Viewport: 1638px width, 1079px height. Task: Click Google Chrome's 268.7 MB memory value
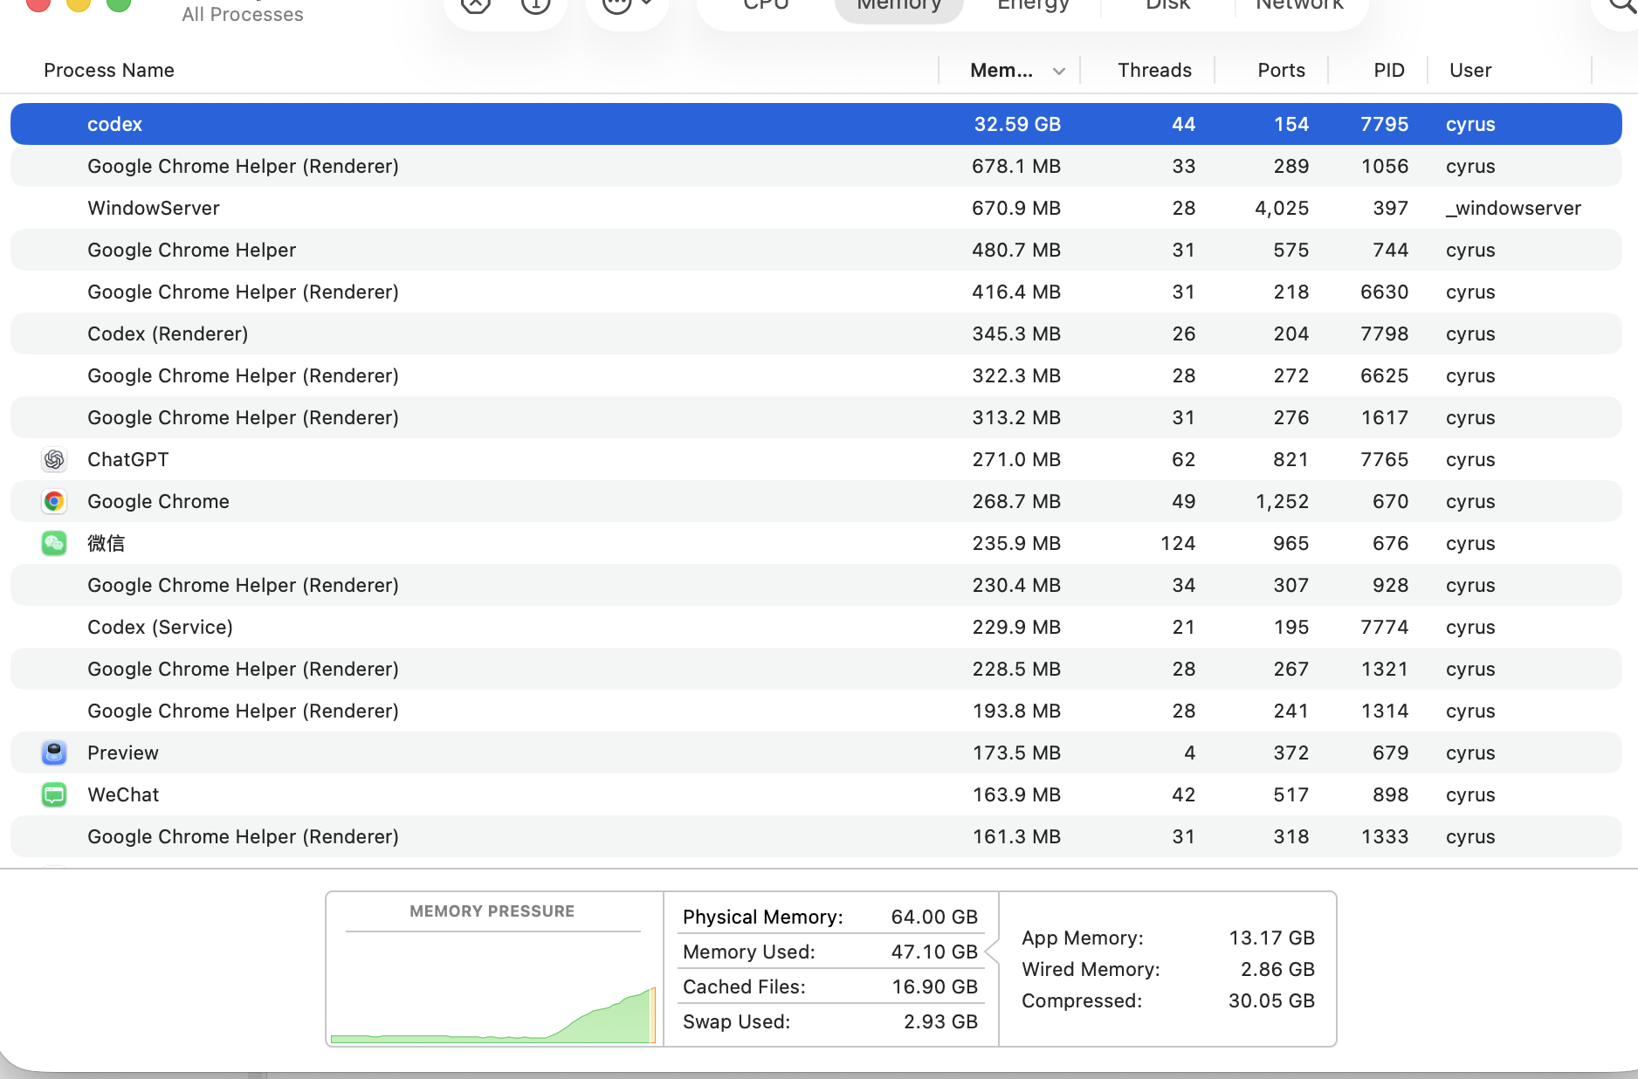tap(1016, 501)
